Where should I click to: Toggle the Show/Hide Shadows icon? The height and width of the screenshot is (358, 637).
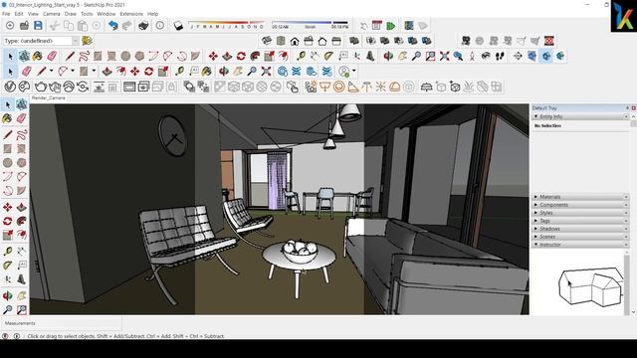(178, 26)
